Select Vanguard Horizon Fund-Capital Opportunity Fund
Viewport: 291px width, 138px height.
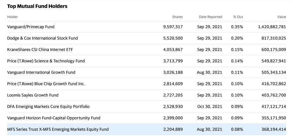[x=54, y=118]
